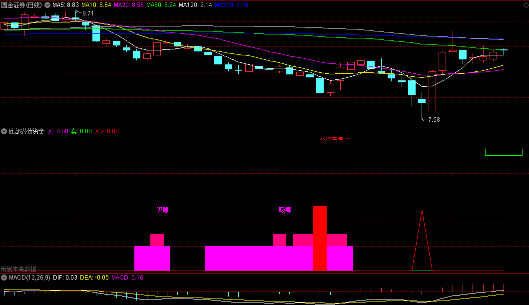Click the 买2: 0.00 value
The height and width of the screenshot is (305, 529).
[x=106, y=131]
